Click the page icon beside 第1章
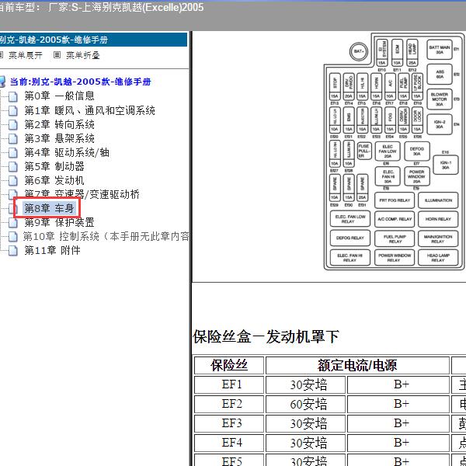 click(x=12, y=110)
